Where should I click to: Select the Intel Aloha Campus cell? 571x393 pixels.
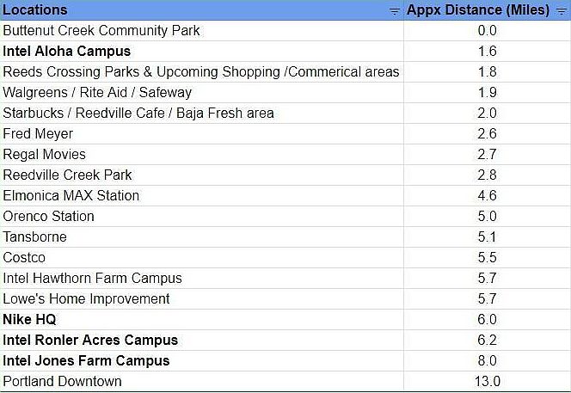coord(67,51)
